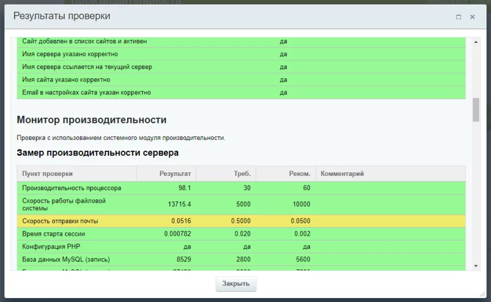Maximize the Результаты проверки dialog

[x=458, y=17]
